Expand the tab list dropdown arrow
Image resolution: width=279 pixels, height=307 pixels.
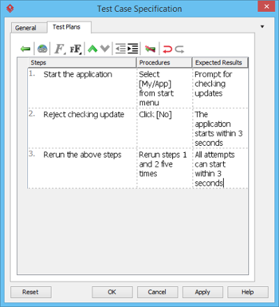pos(262,27)
